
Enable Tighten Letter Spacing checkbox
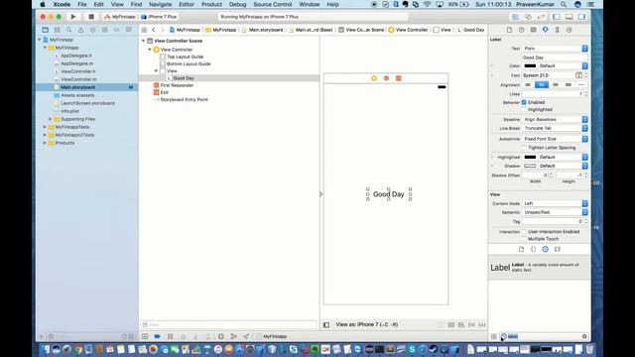(524, 148)
